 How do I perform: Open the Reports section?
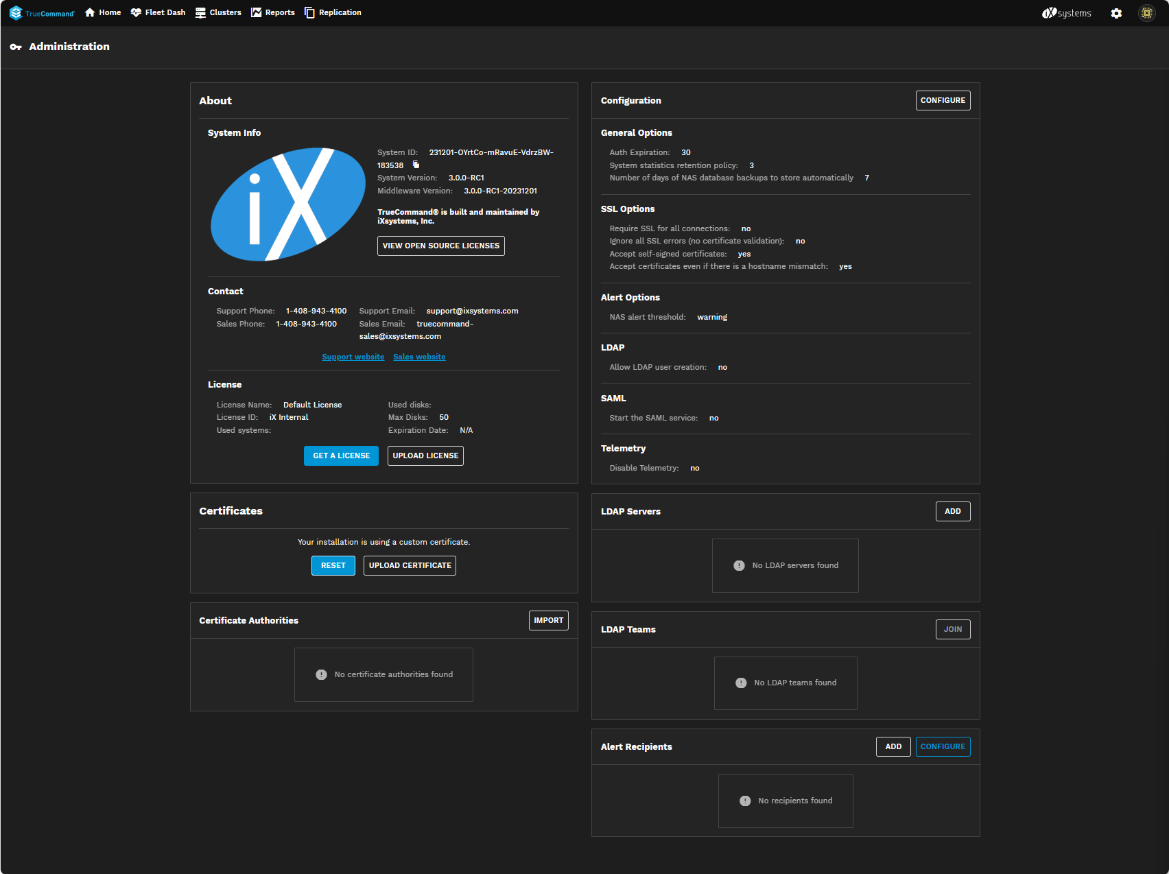click(273, 13)
